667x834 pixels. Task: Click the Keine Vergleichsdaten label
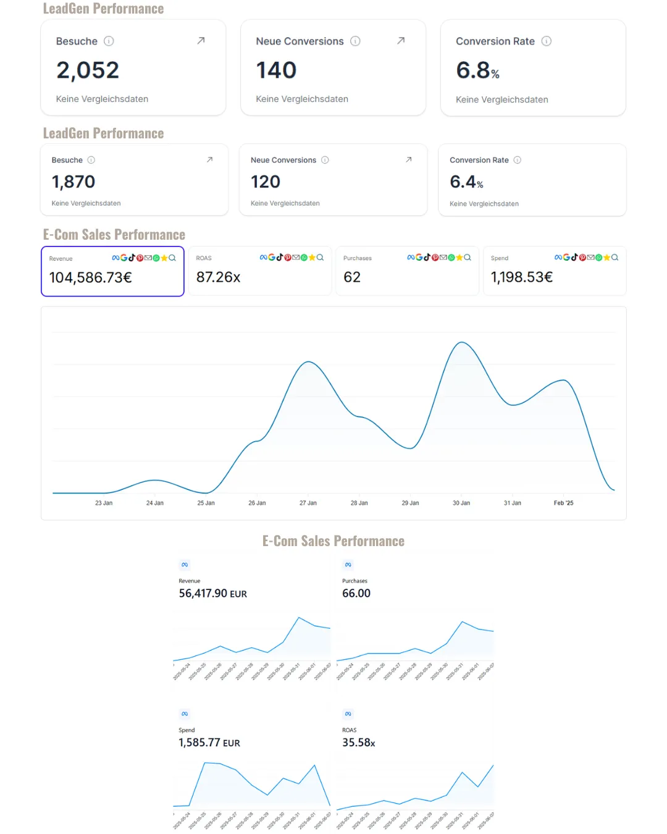pos(101,99)
